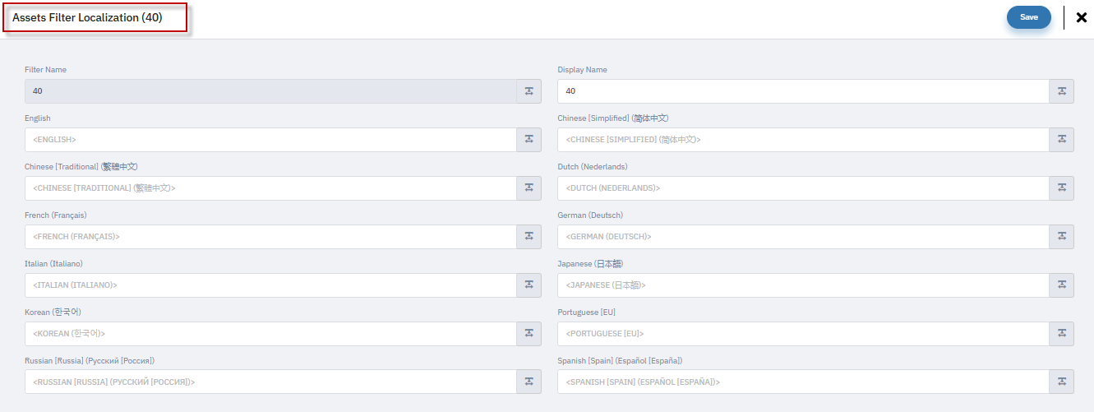
Task: Click the icon next to Dutch field
Action: pyautogui.click(x=1061, y=188)
